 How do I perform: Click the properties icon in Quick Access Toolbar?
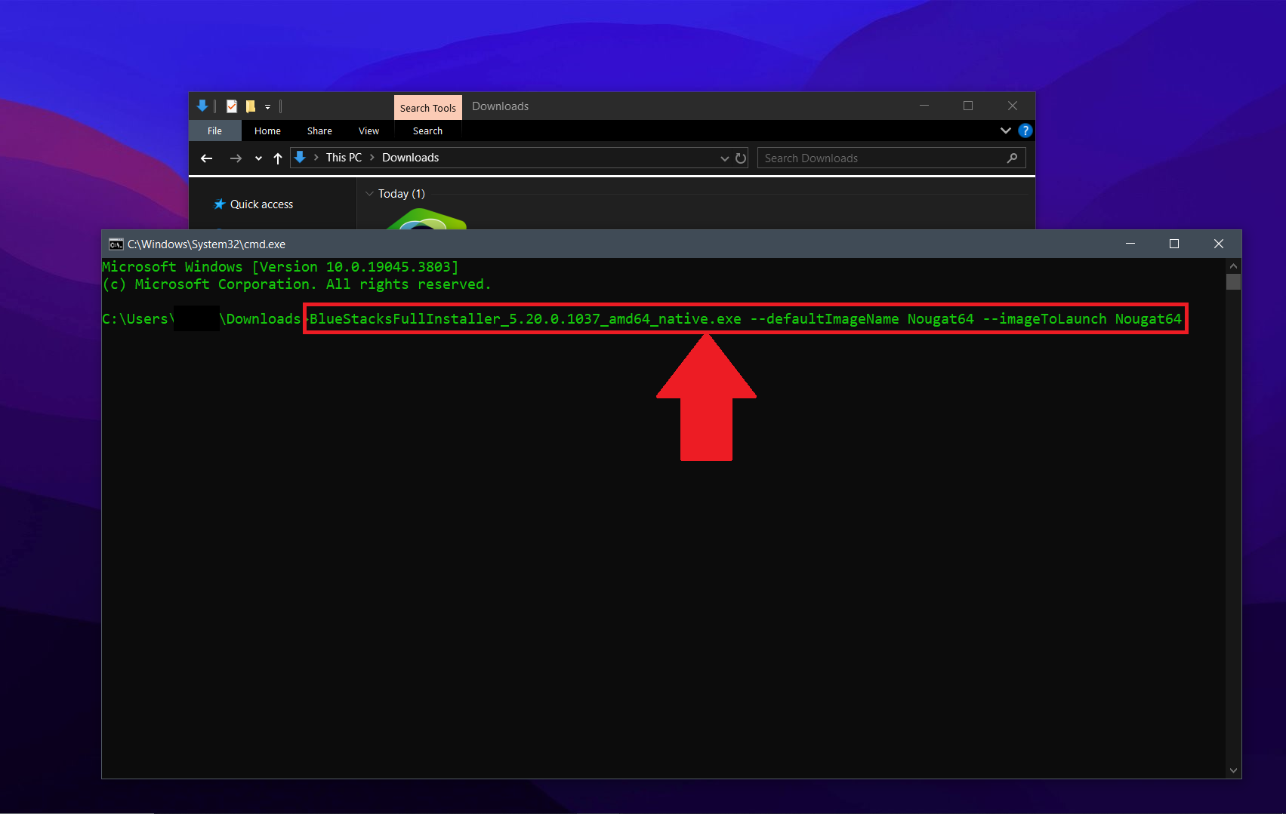point(231,106)
